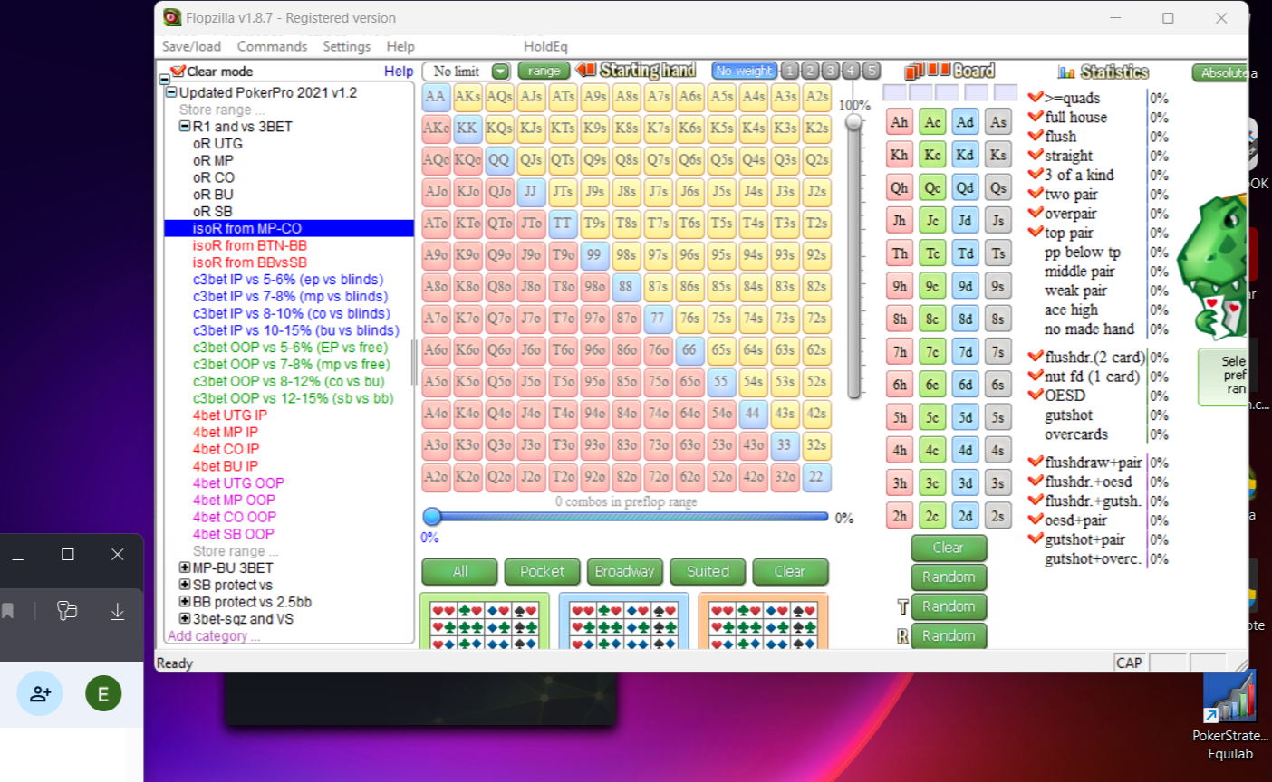Screen dimensions: 1272x782
Task: Click the Statistics chart icon
Action: coord(1066,72)
